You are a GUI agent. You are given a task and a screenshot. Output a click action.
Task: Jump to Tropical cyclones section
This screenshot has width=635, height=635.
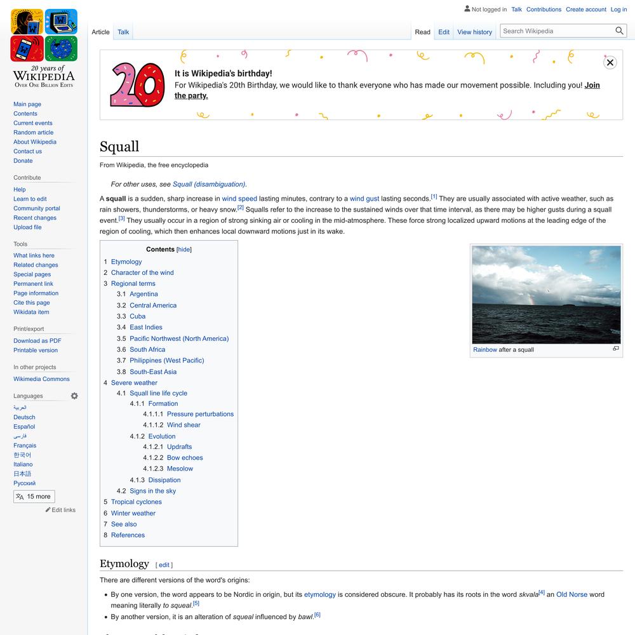coord(136,502)
